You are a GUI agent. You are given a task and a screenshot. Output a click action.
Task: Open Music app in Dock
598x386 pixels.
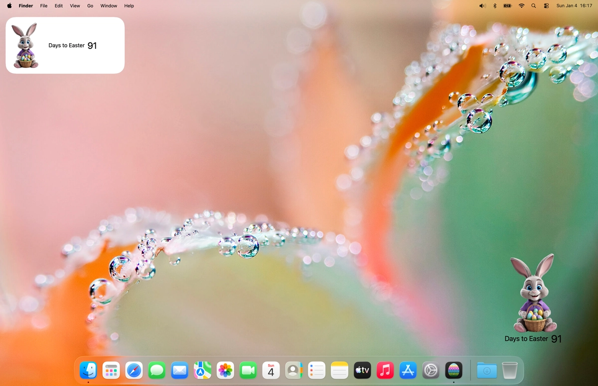click(x=385, y=370)
